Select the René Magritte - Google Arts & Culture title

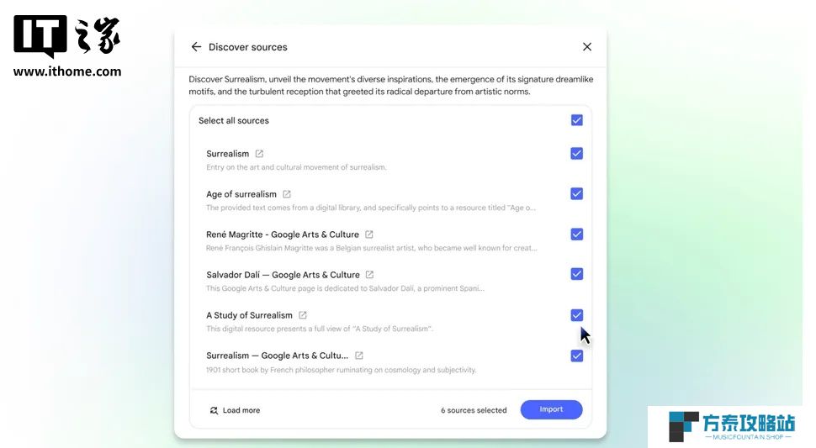[283, 235]
